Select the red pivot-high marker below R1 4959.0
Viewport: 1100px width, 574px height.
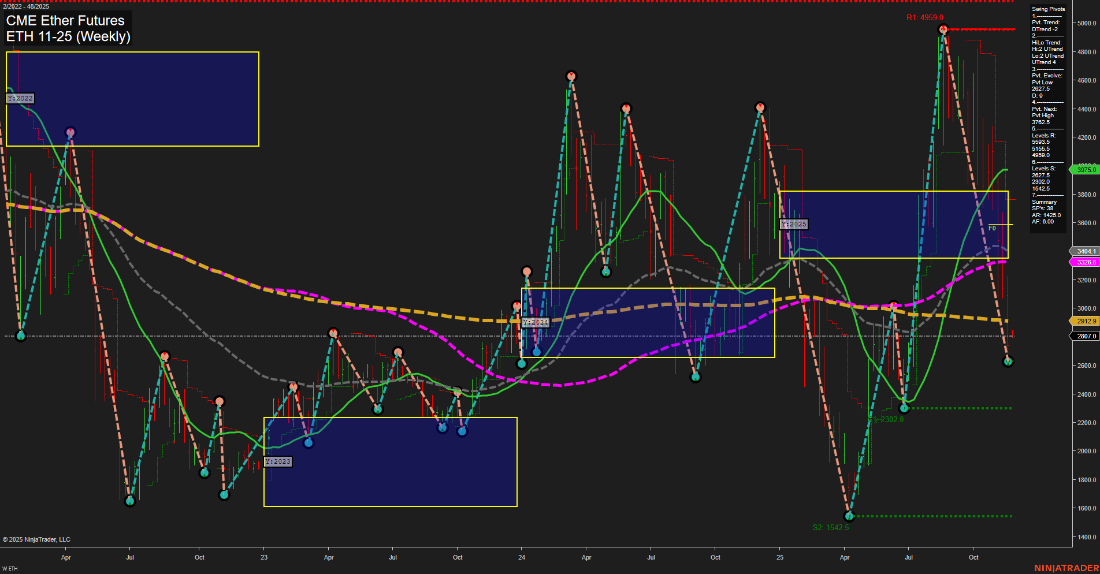tap(943, 30)
